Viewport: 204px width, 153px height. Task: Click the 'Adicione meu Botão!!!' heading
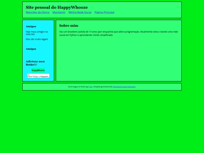pyautogui.click(x=35, y=63)
